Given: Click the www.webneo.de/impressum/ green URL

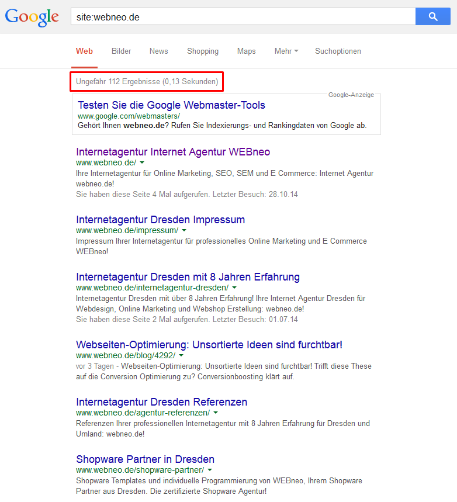Looking at the screenshot, I should pos(127,230).
